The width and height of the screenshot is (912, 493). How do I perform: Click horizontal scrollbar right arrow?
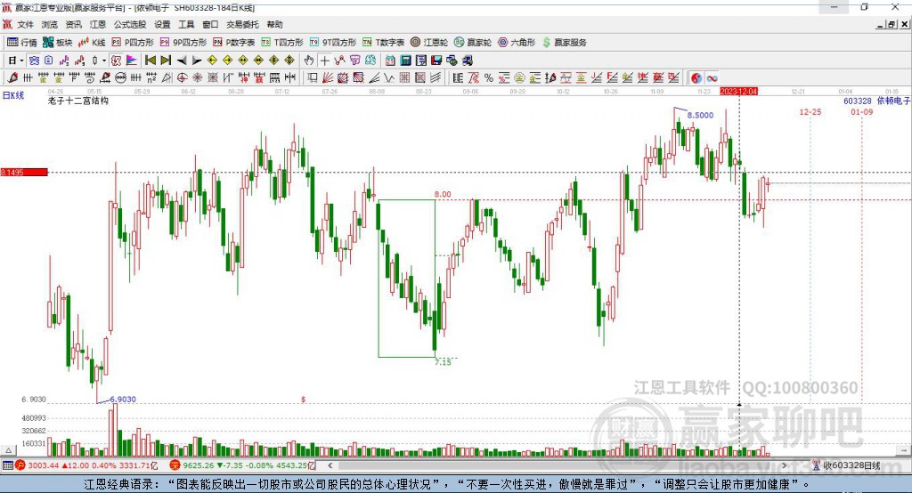click(784, 465)
